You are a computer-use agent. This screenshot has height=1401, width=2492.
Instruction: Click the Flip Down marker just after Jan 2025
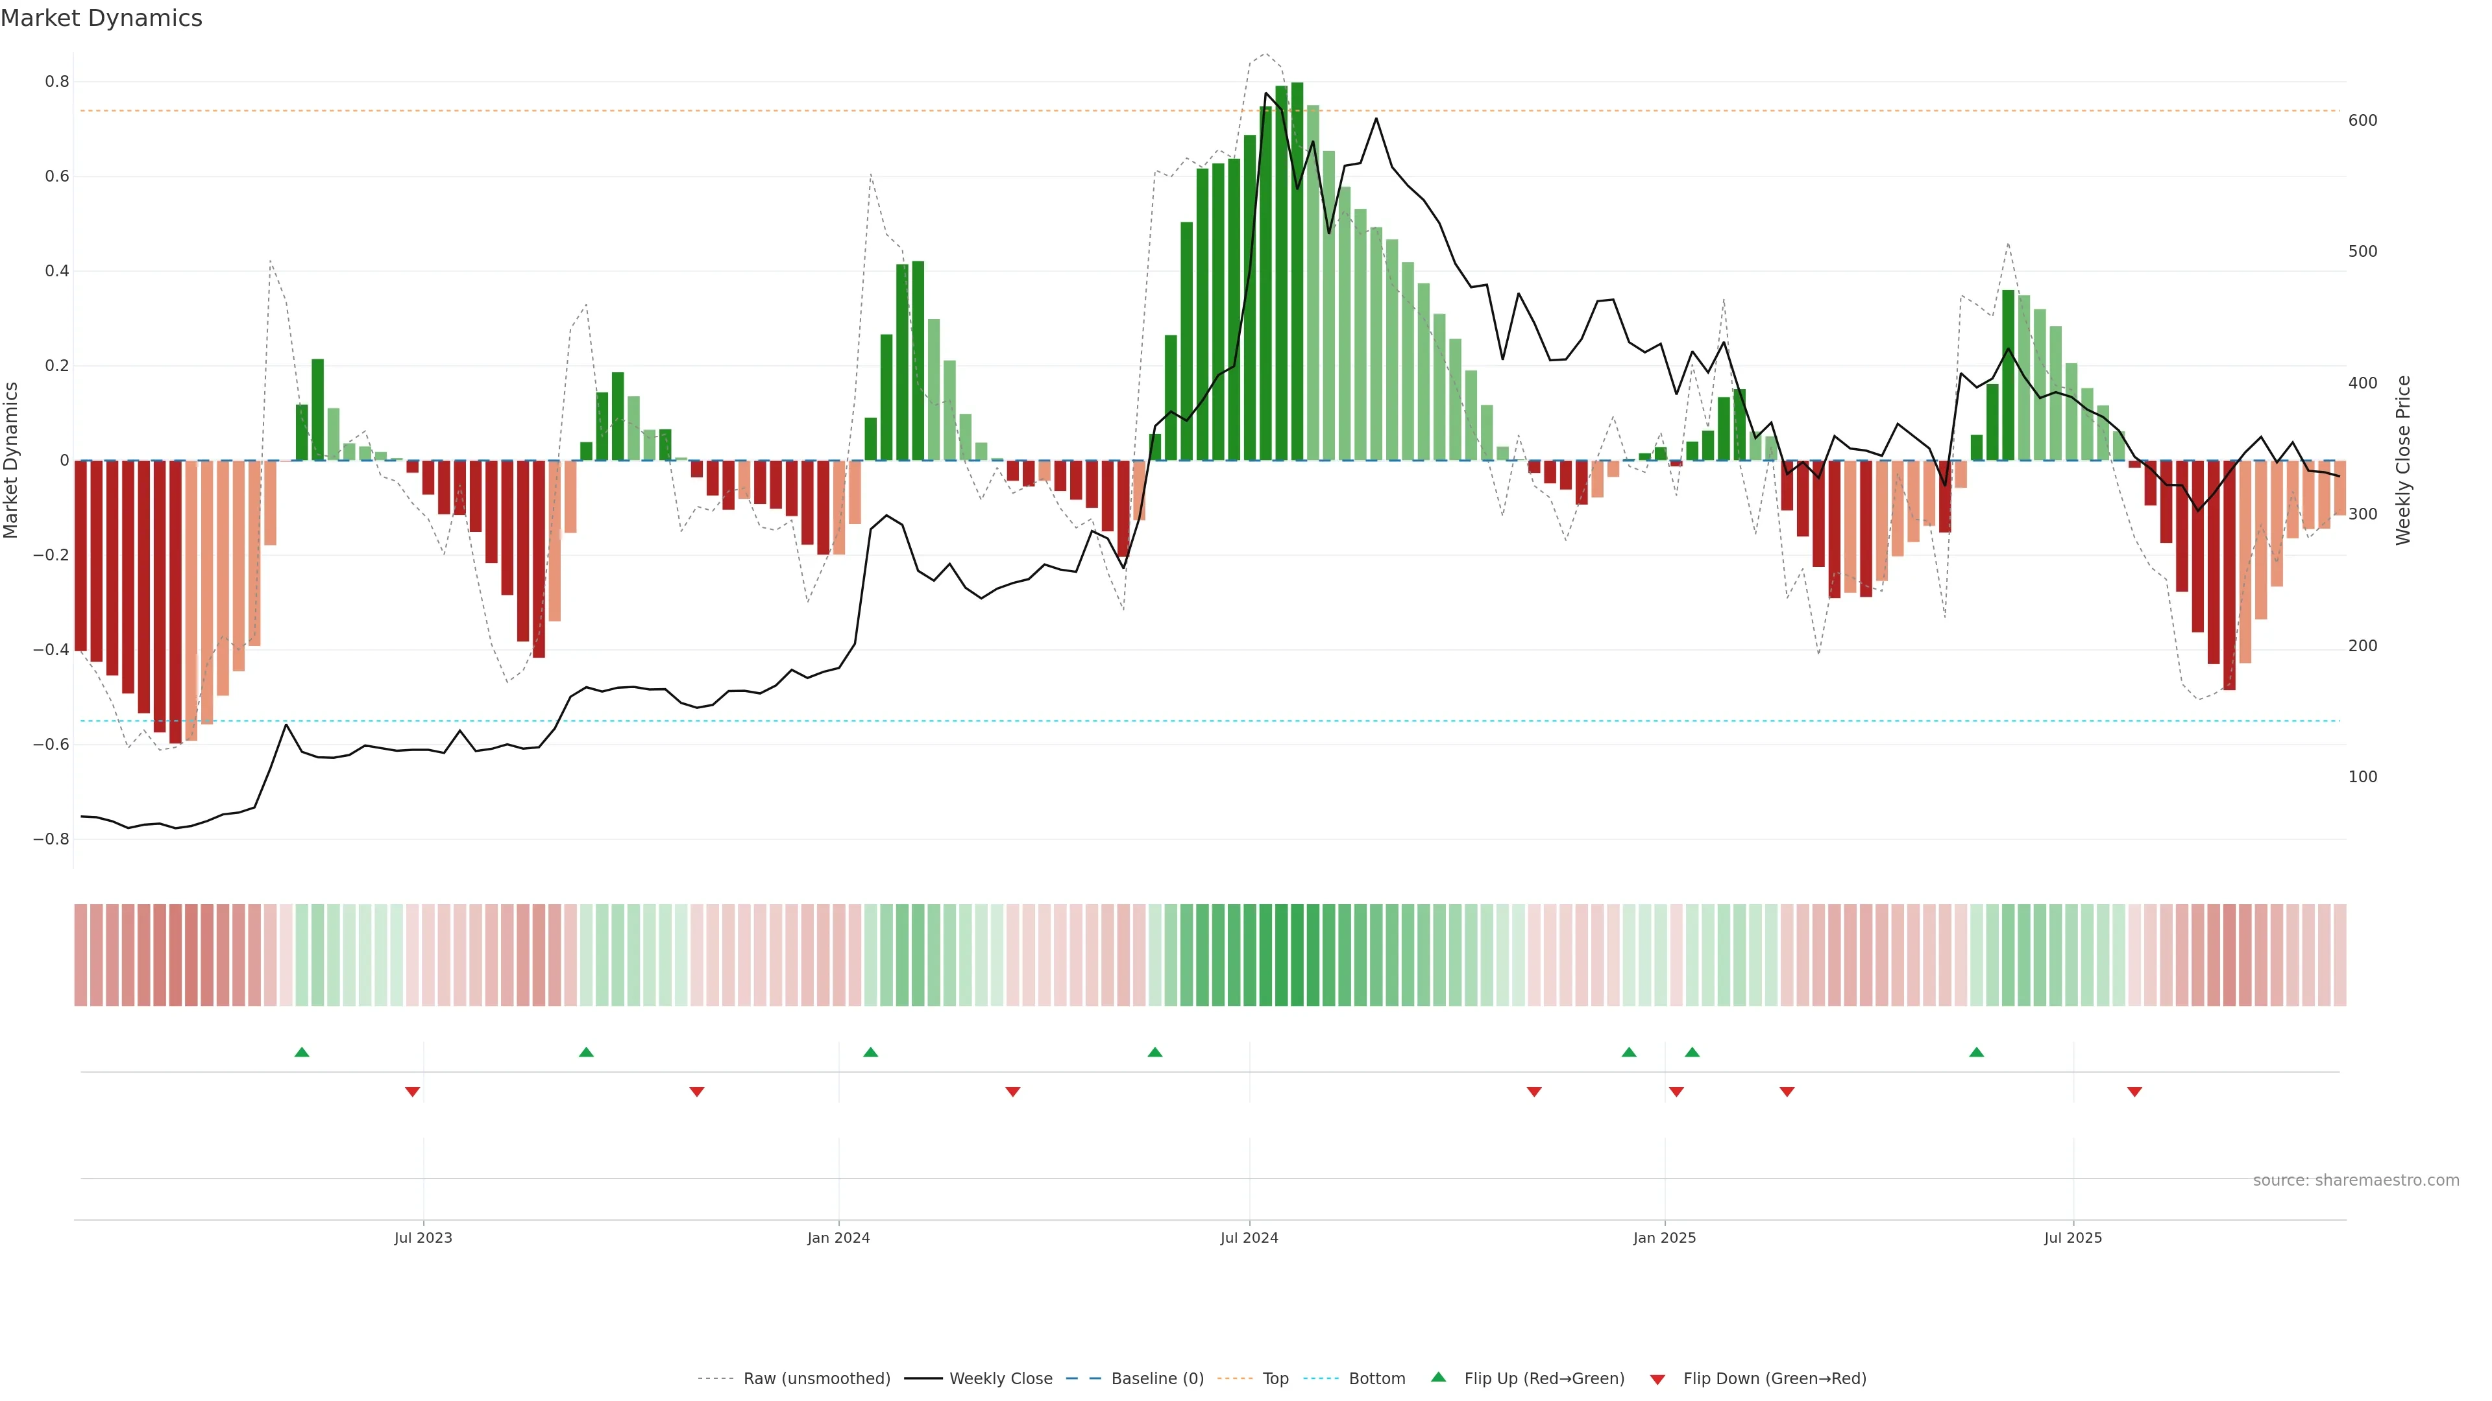(x=1676, y=1092)
